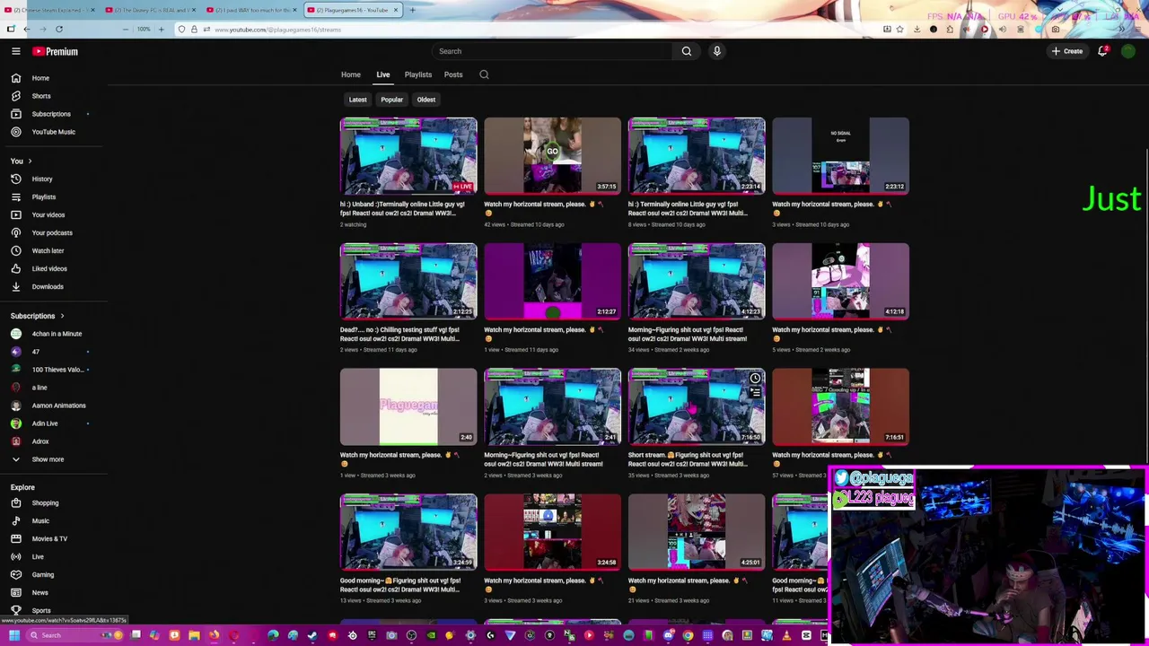Switch to the Posts channel tab
The image size is (1149, 646).
(453, 74)
